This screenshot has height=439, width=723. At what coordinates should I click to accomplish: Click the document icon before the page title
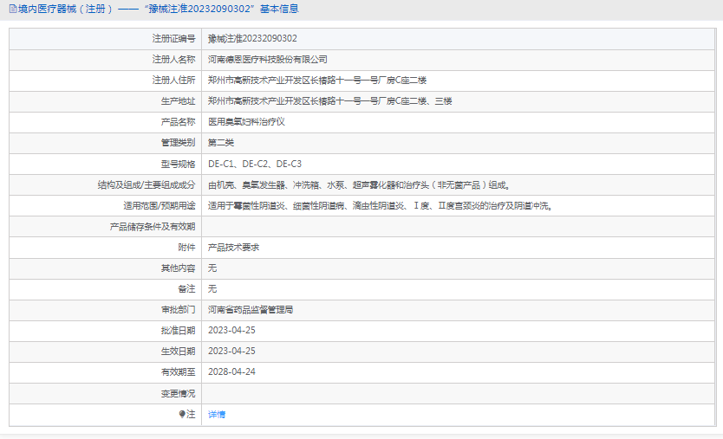click(x=13, y=9)
